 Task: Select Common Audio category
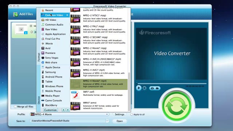click(x=55, y=24)
